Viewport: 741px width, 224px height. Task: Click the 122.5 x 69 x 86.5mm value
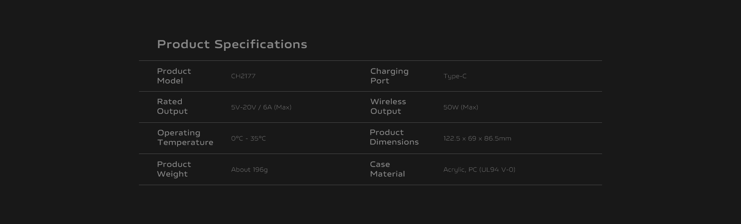point(477,139)
